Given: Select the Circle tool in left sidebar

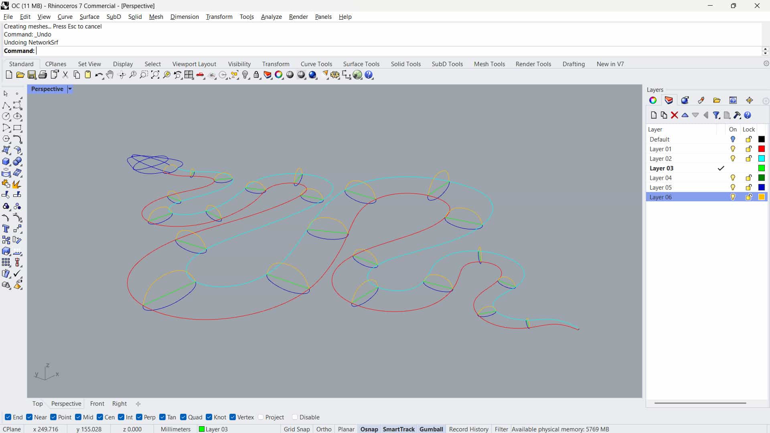Looking at the screenshot, I should coord(6,116).
